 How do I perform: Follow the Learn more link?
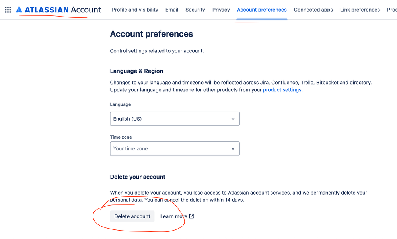coord(173,216)
